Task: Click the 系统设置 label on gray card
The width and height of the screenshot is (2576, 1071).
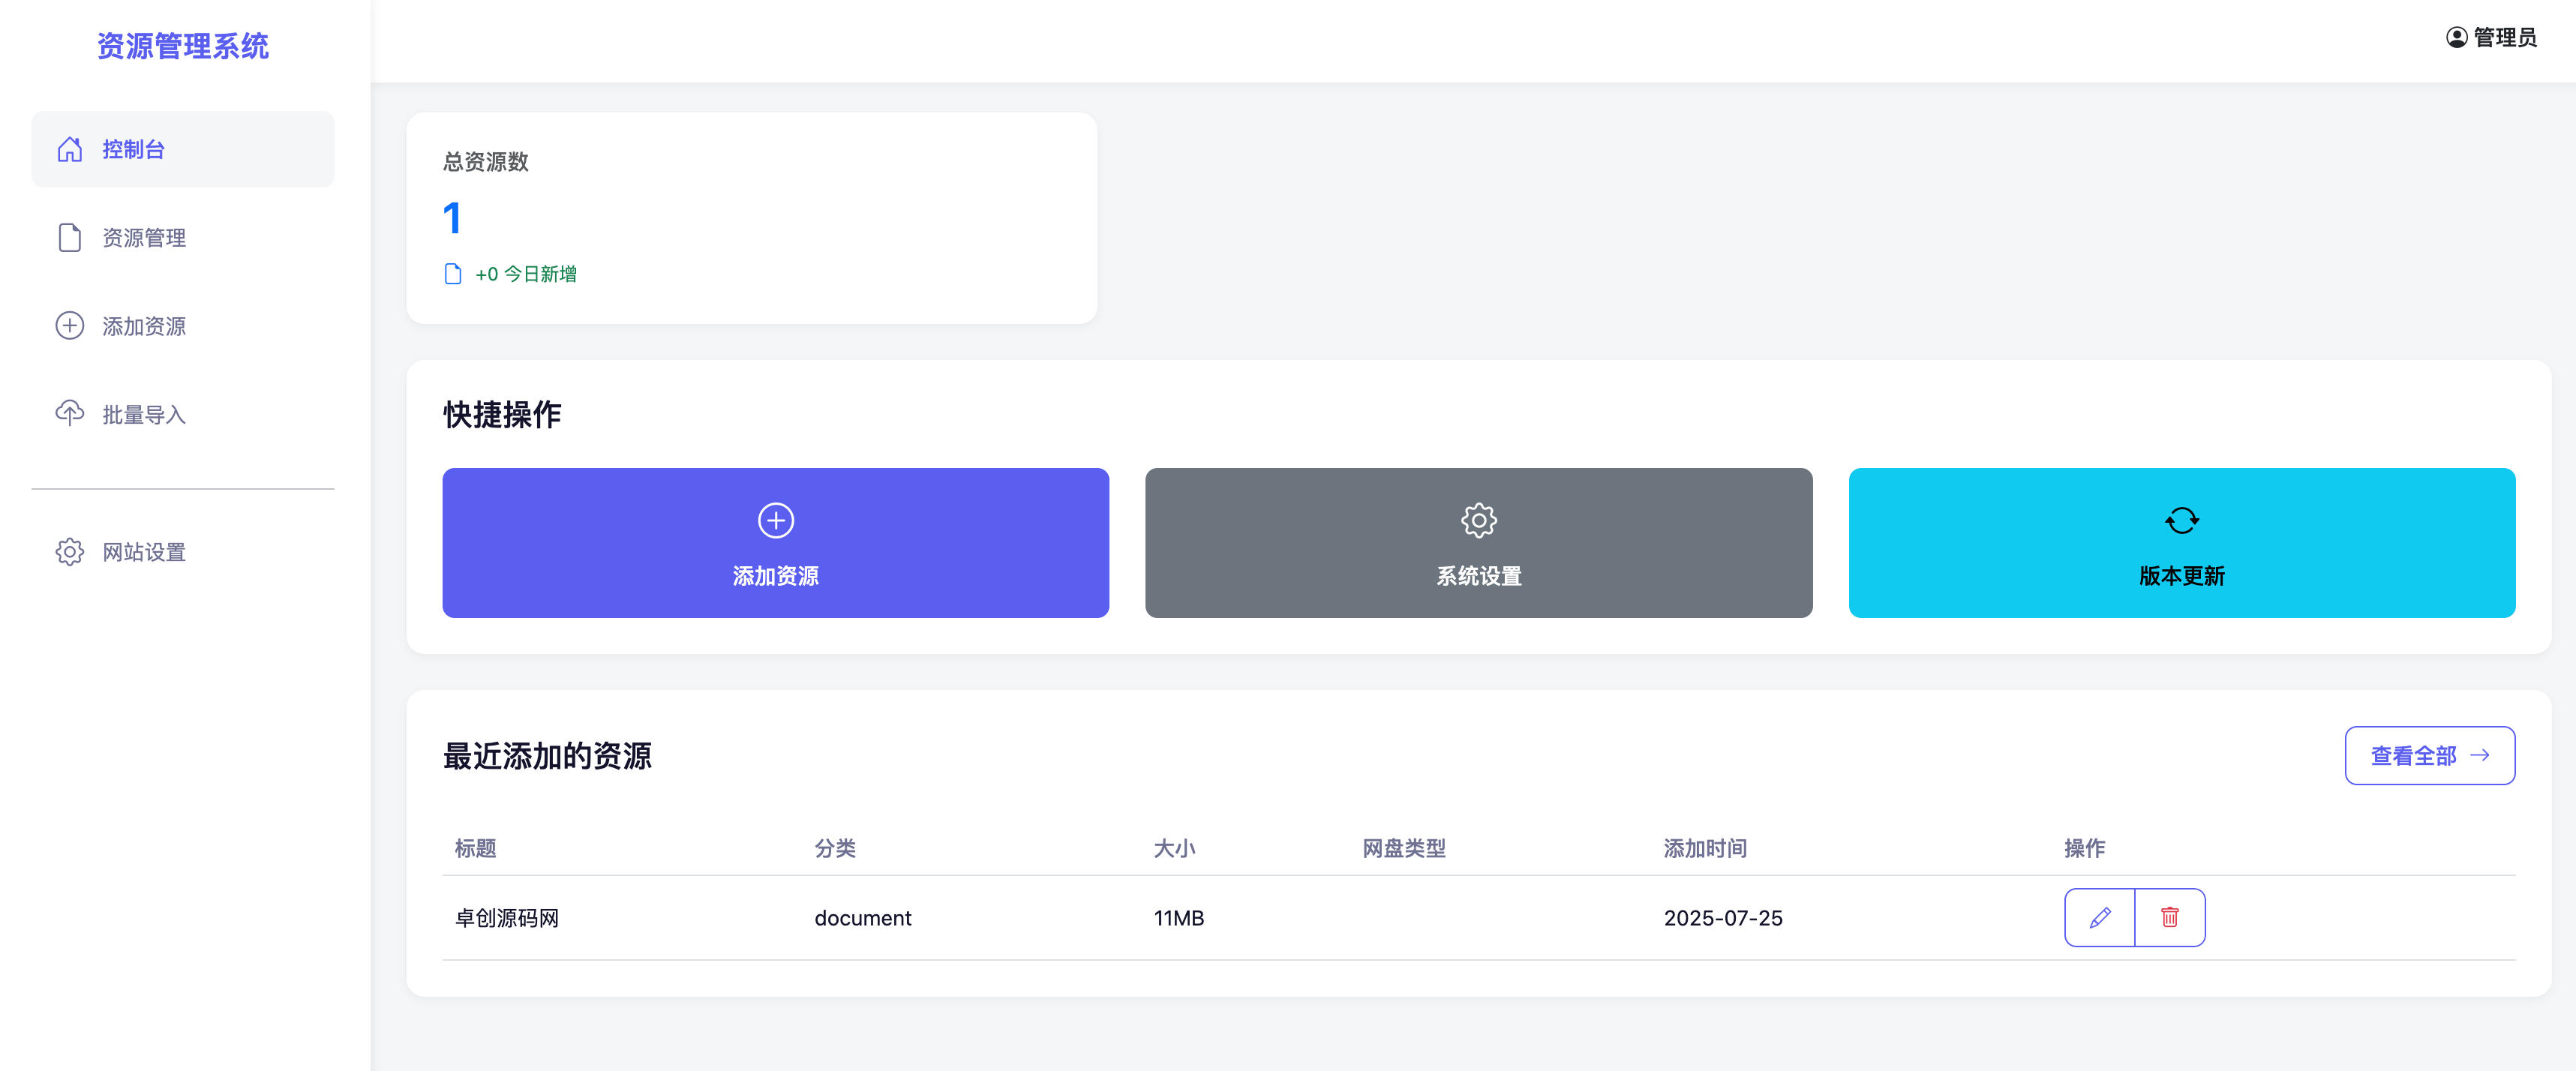Action: pyautogui.click(x=1478, y=576)
